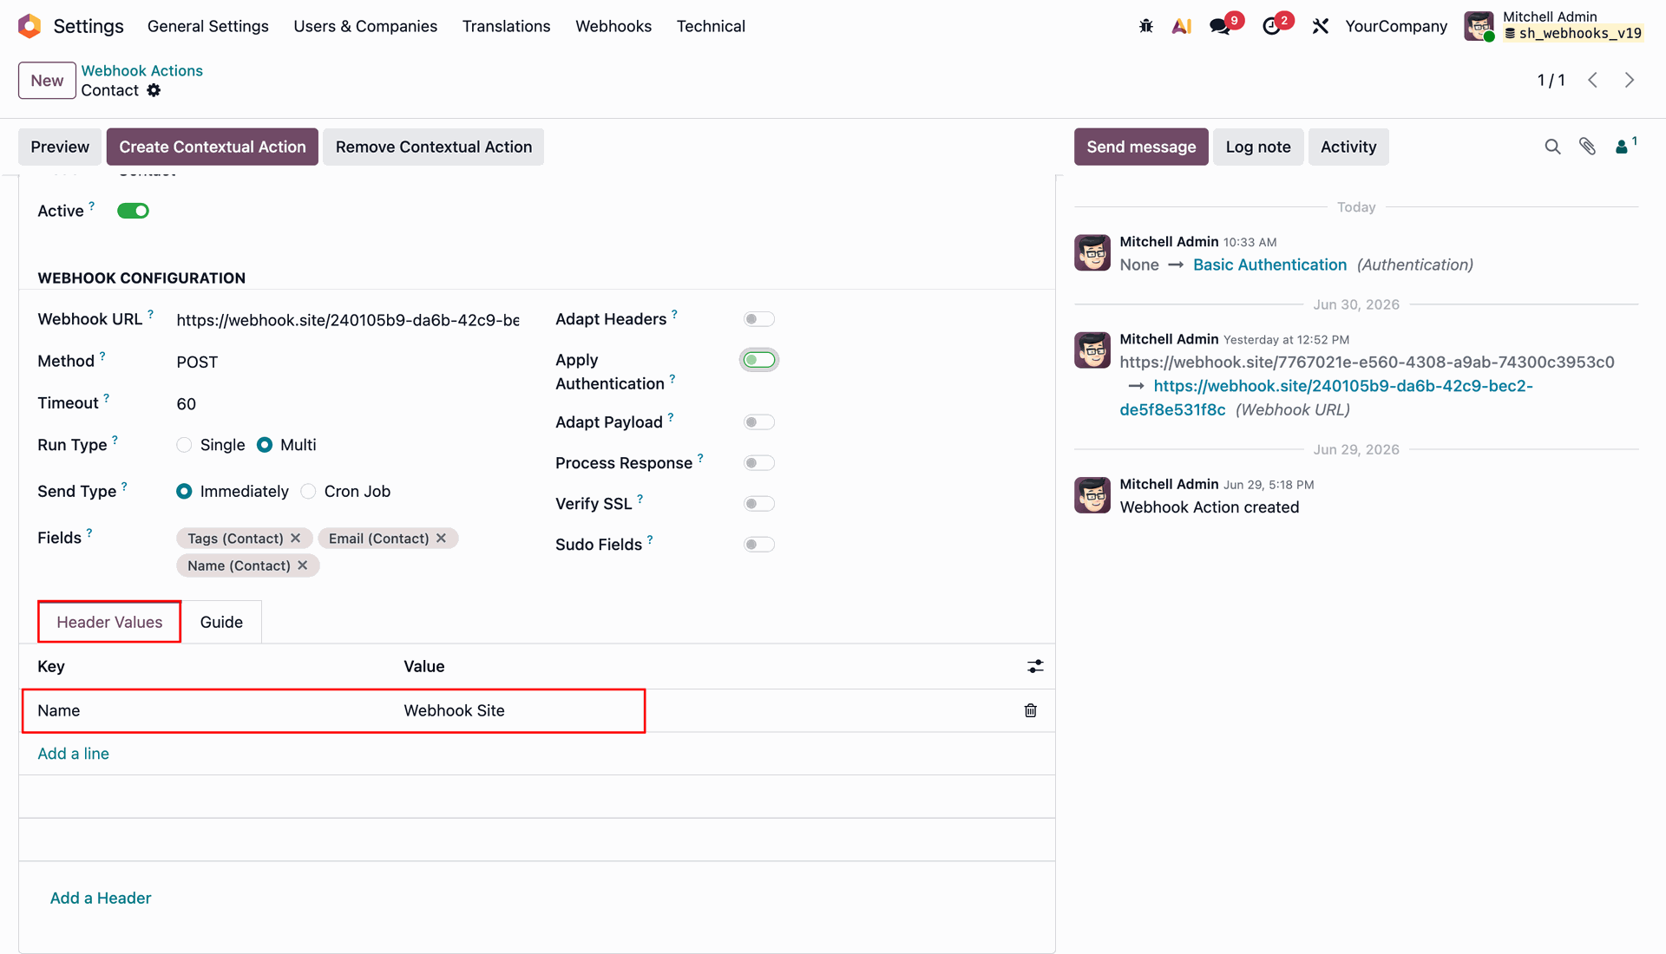The image size is (1666, 954).
Task: Switch to Header Values tab
Action: pyautogui.click(x=109, y=622)
